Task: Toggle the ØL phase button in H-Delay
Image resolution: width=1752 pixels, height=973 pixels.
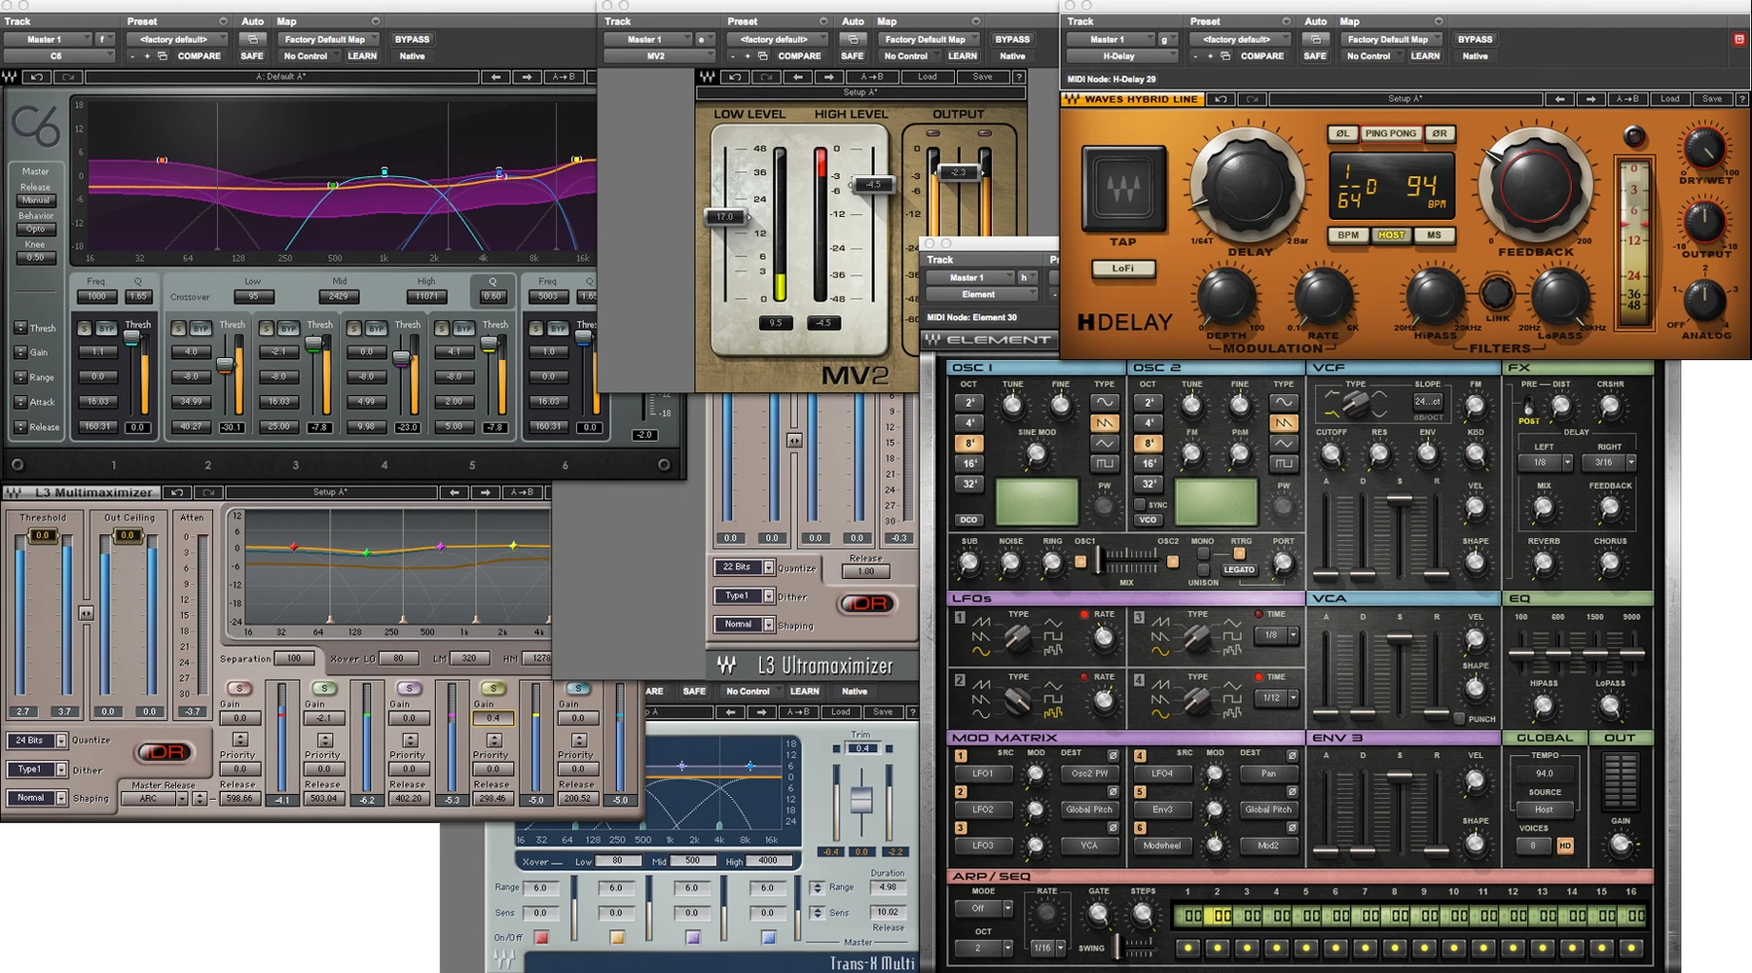Action: point(1342,133)
